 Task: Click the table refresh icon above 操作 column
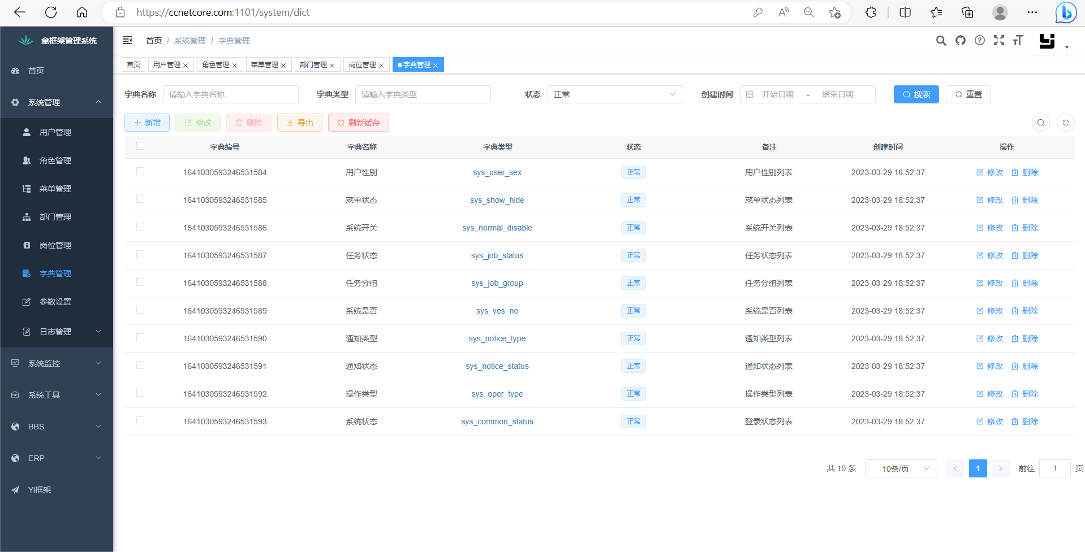coord(1066,122)
